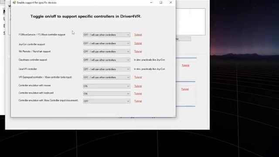Click the app icon in the dialog title bar
The image size is (279, 157).
click(14, 3)
